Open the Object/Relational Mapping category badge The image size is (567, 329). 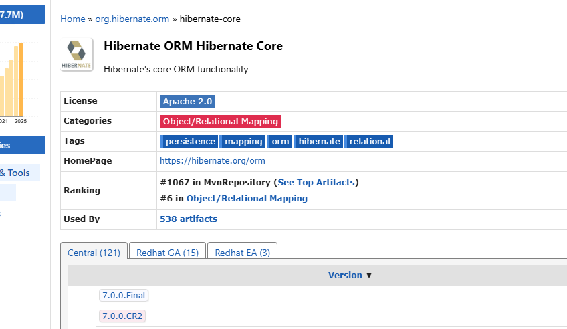(220, 122)
